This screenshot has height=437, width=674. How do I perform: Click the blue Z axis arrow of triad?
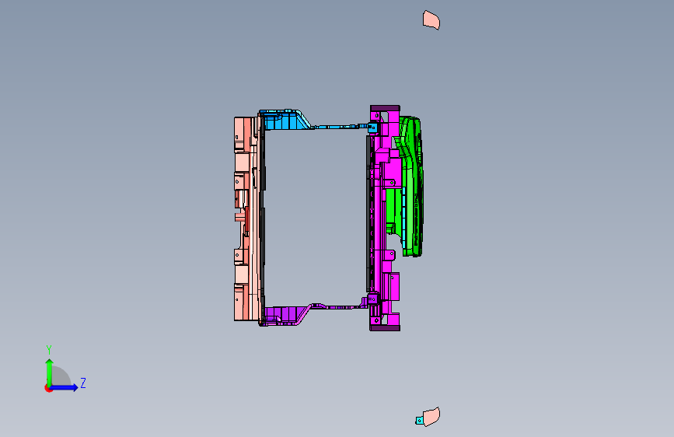coord(65,387)
